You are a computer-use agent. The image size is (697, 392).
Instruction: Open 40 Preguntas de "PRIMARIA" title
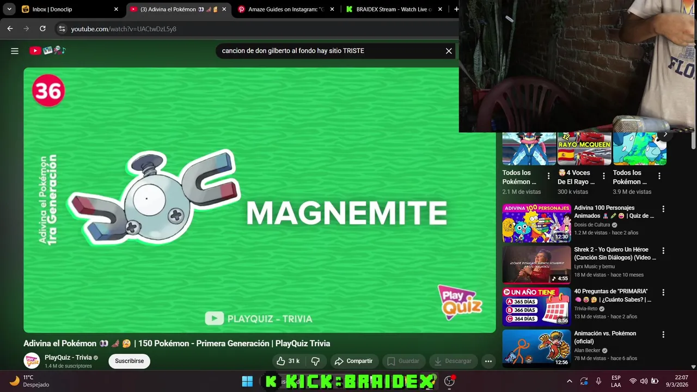pyautogui.click(x=613, y=295)
